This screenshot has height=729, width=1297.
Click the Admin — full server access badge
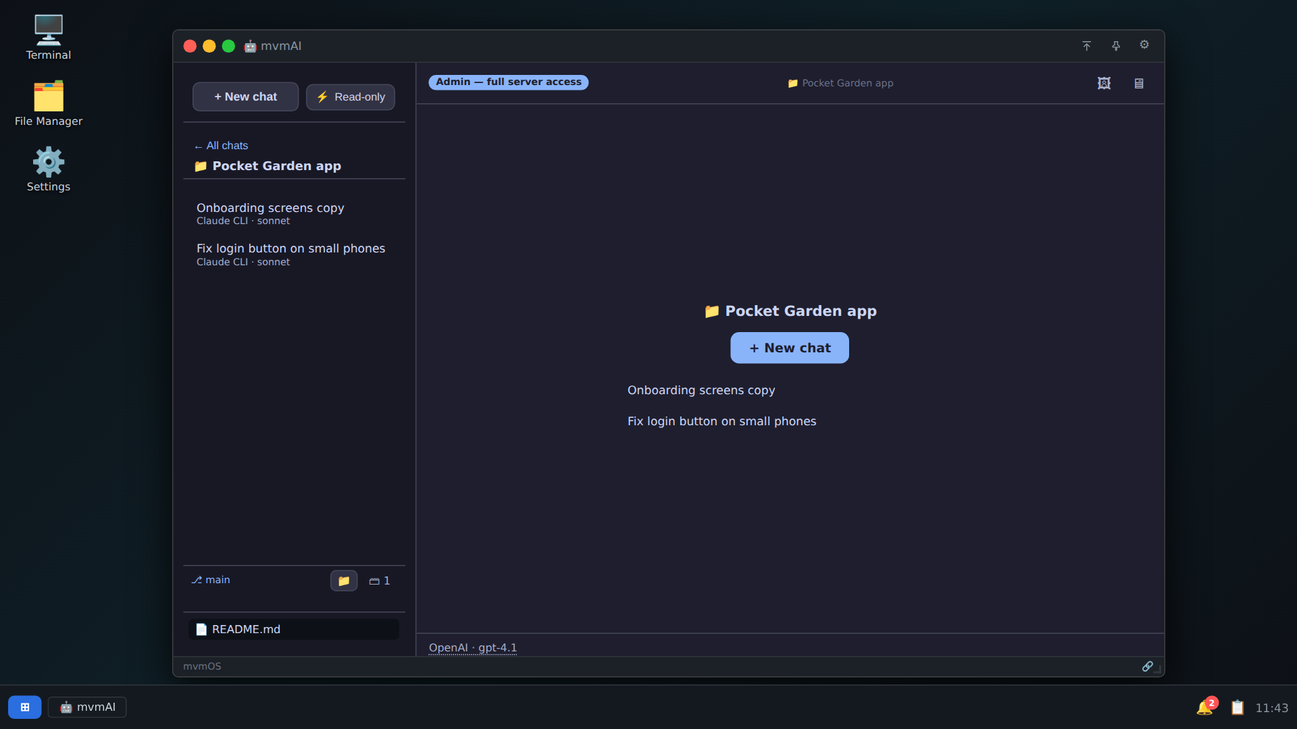pos(509,82)
